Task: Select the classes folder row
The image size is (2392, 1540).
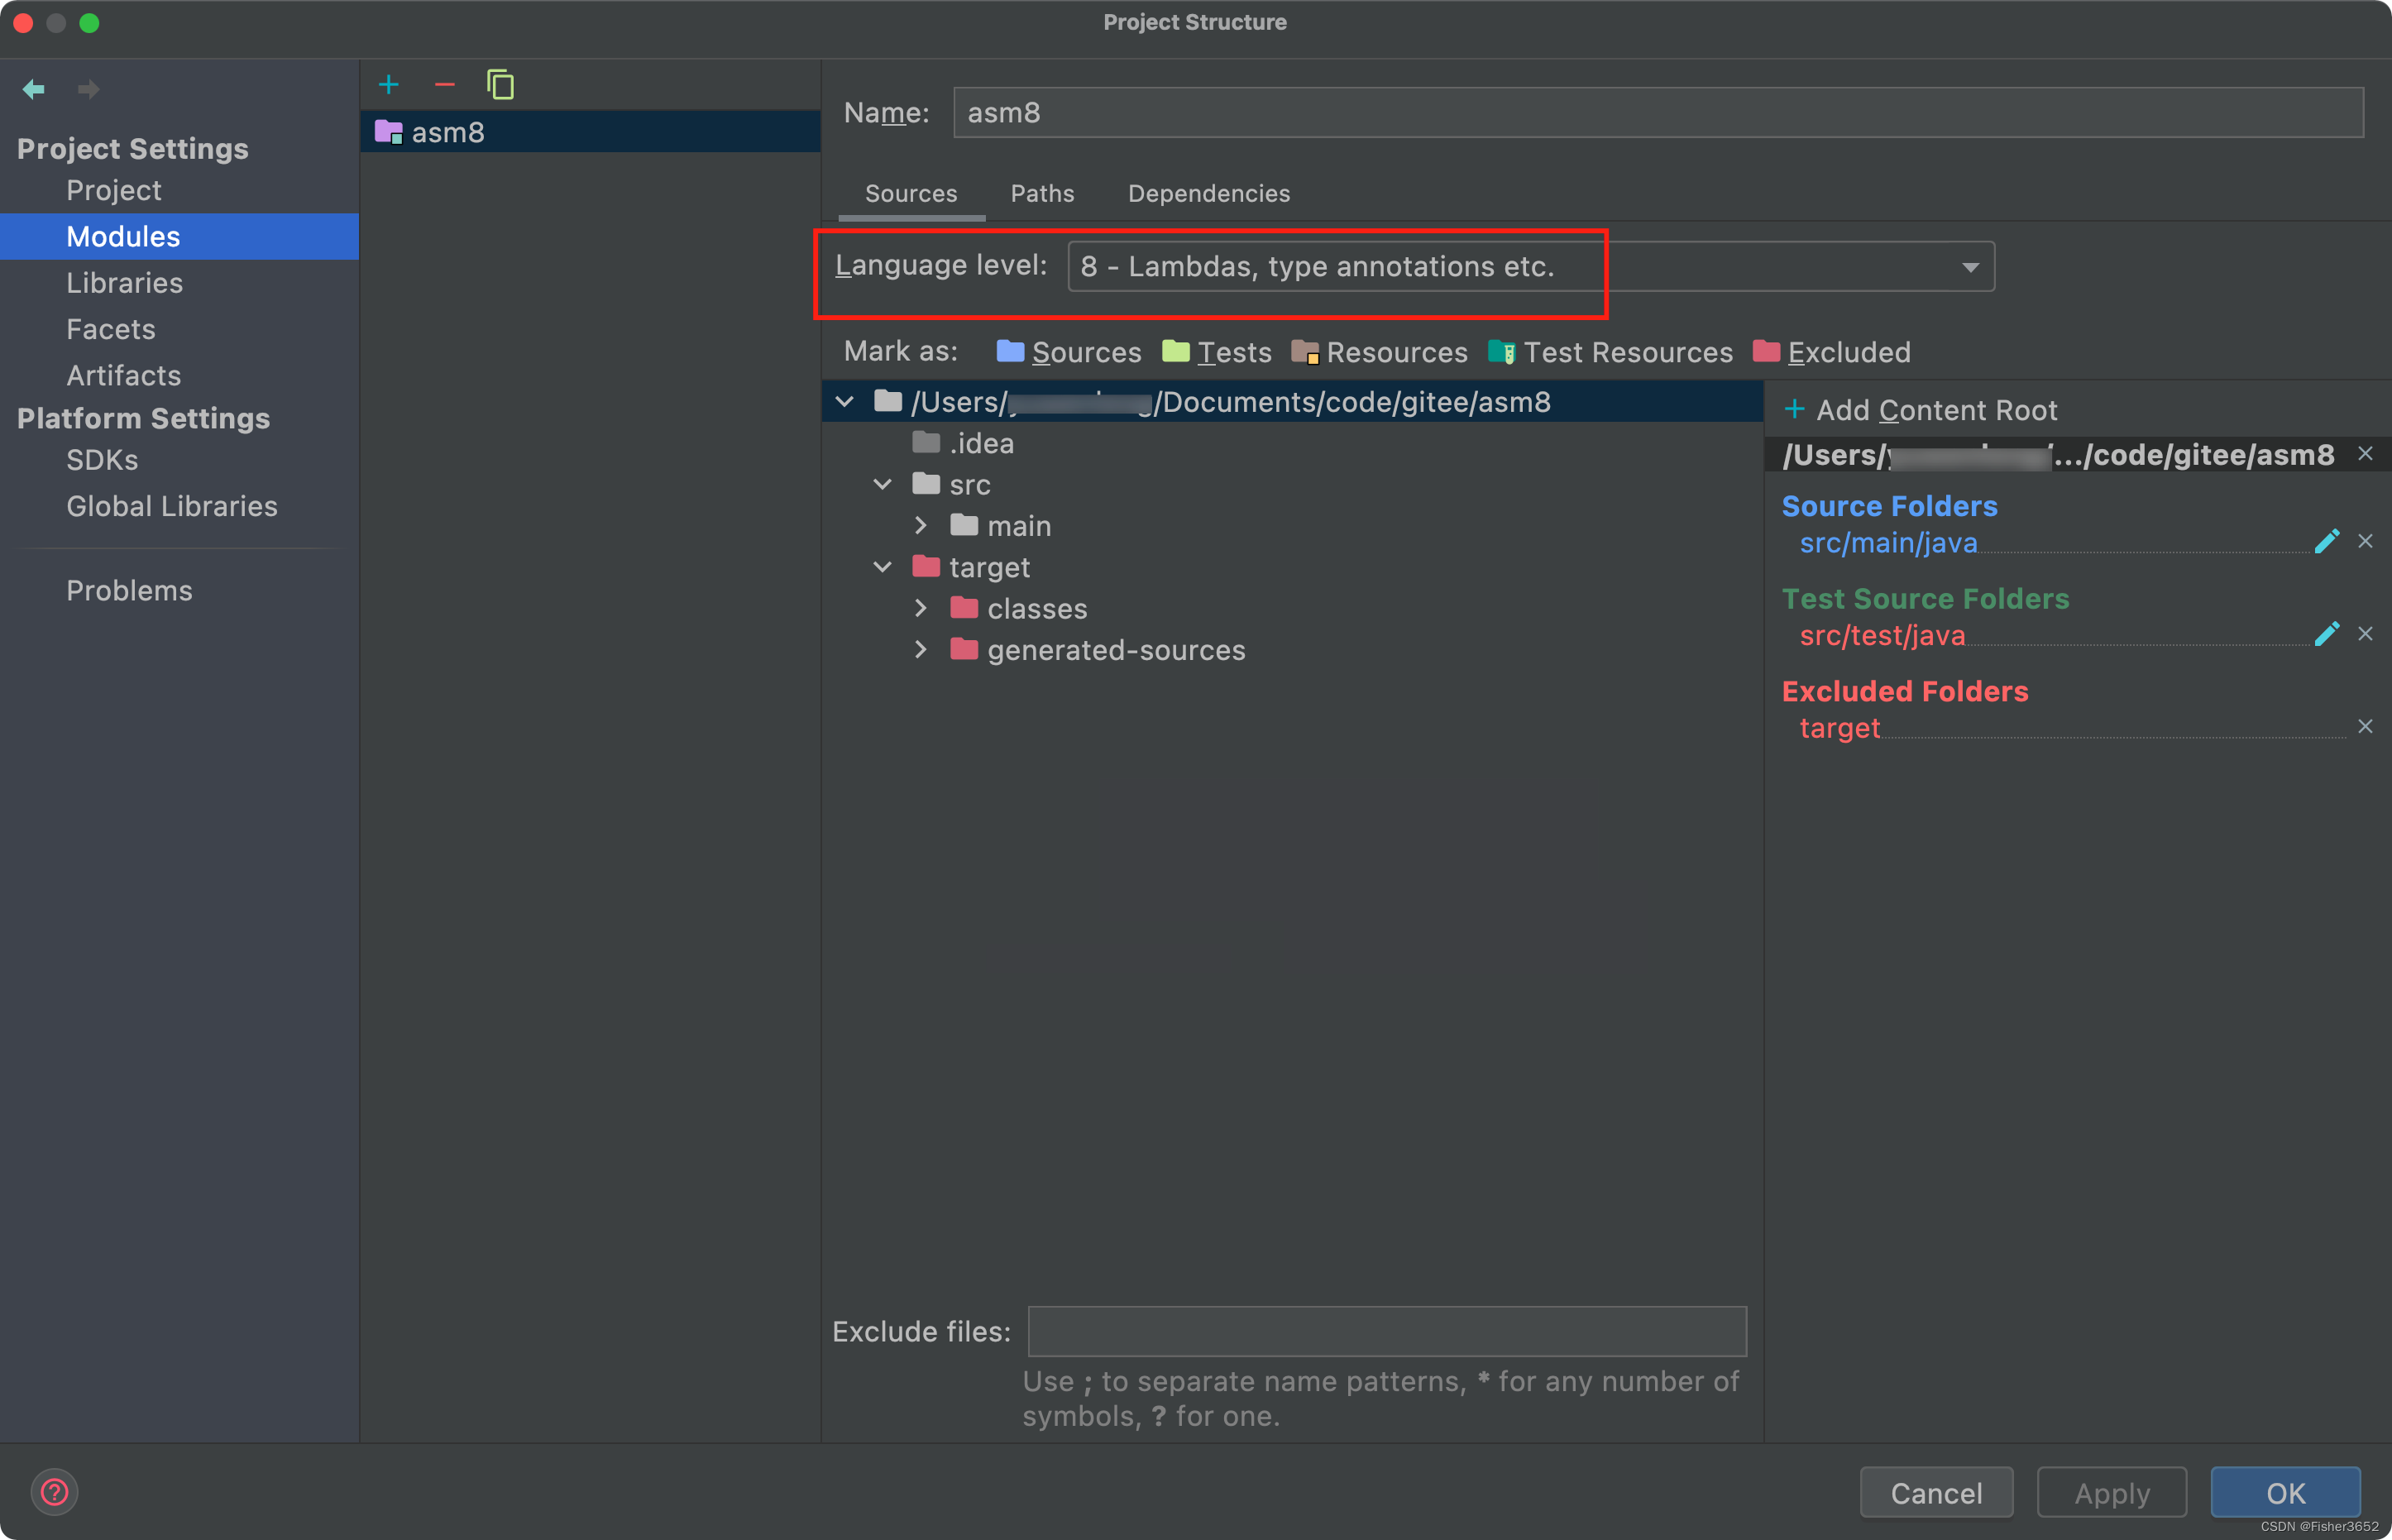Action: pos(1292,609)
